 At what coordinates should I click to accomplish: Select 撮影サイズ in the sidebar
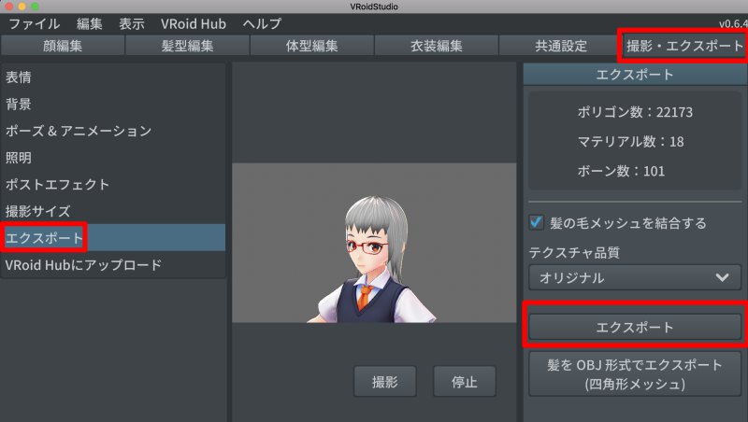tap(113, 211)
